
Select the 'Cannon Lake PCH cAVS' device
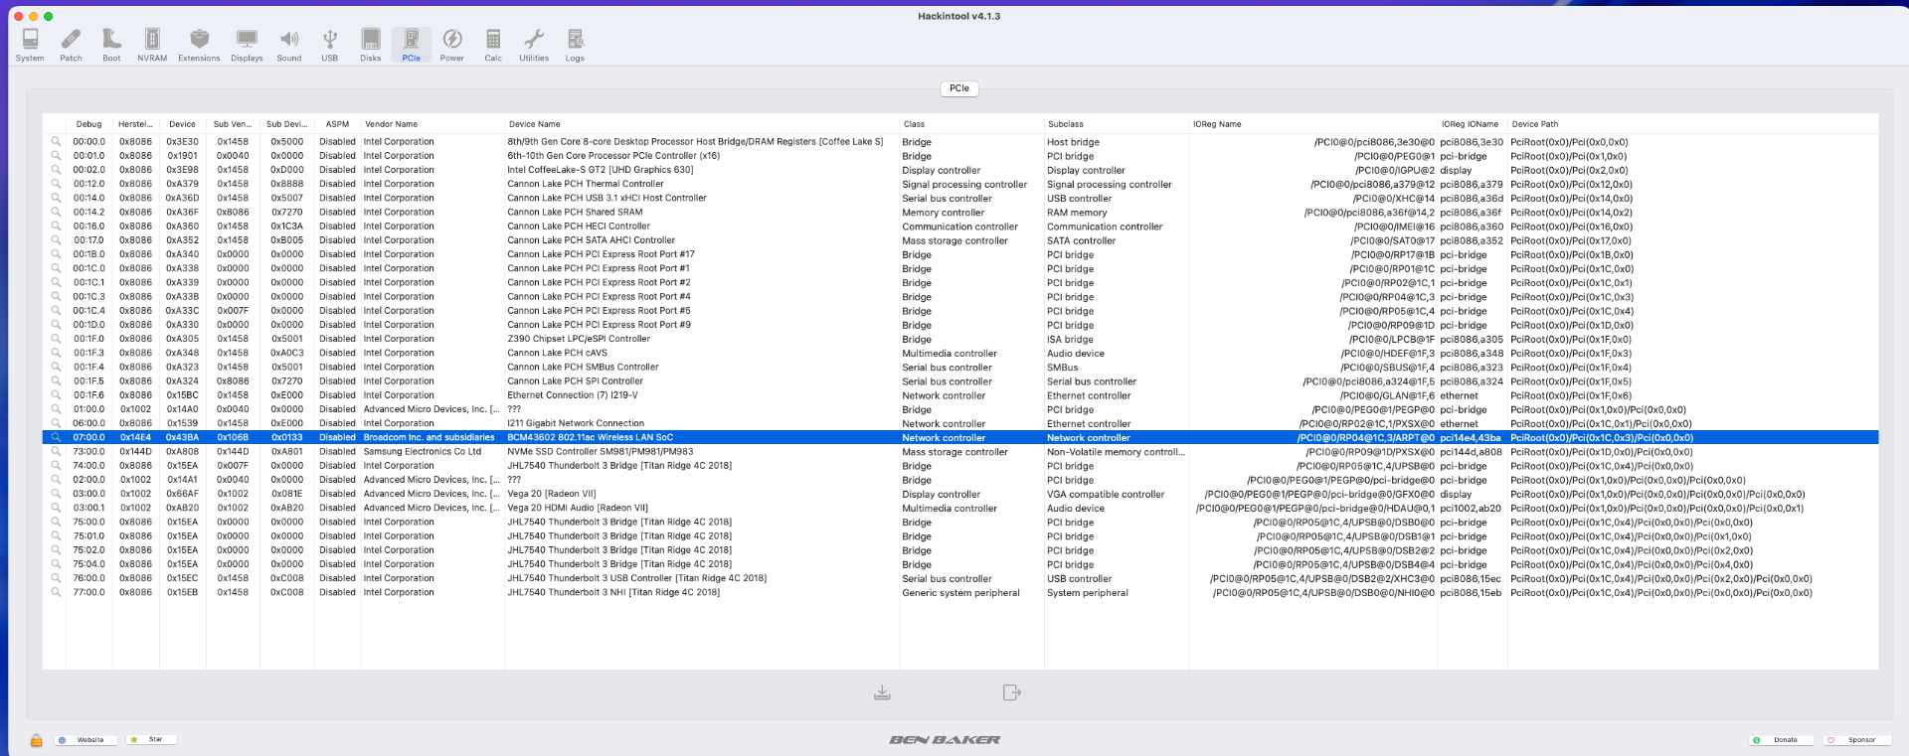pos(557,353)
